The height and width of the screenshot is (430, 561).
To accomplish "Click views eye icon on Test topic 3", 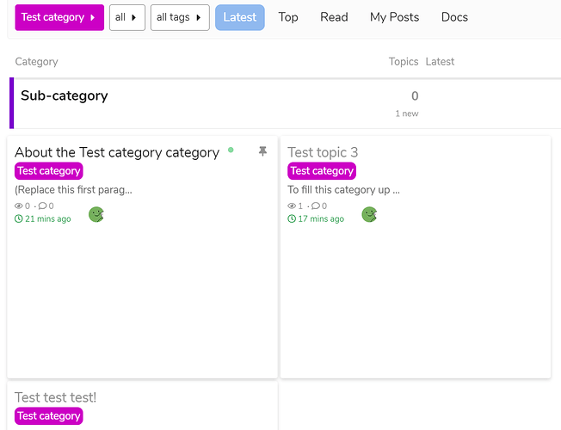I will coord(292,206).
